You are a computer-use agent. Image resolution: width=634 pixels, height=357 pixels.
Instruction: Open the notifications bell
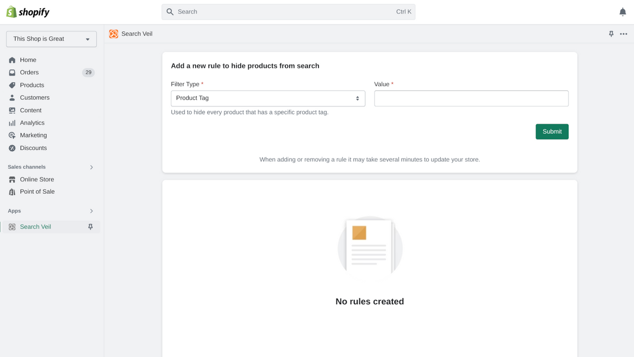pos(623,12)
